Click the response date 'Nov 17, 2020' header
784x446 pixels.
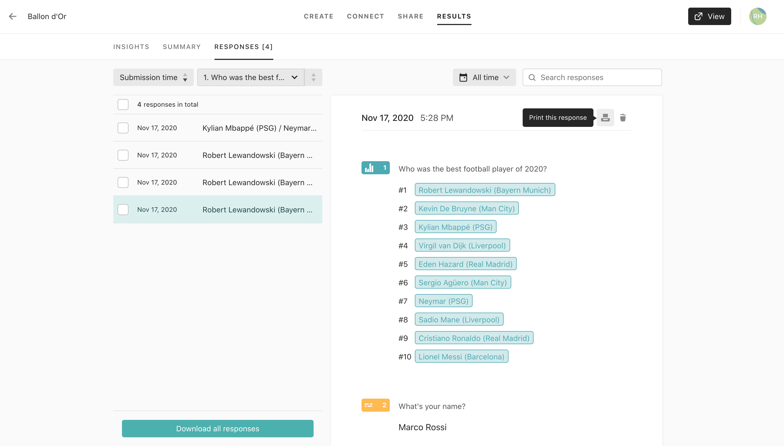(x=387, y=118)
